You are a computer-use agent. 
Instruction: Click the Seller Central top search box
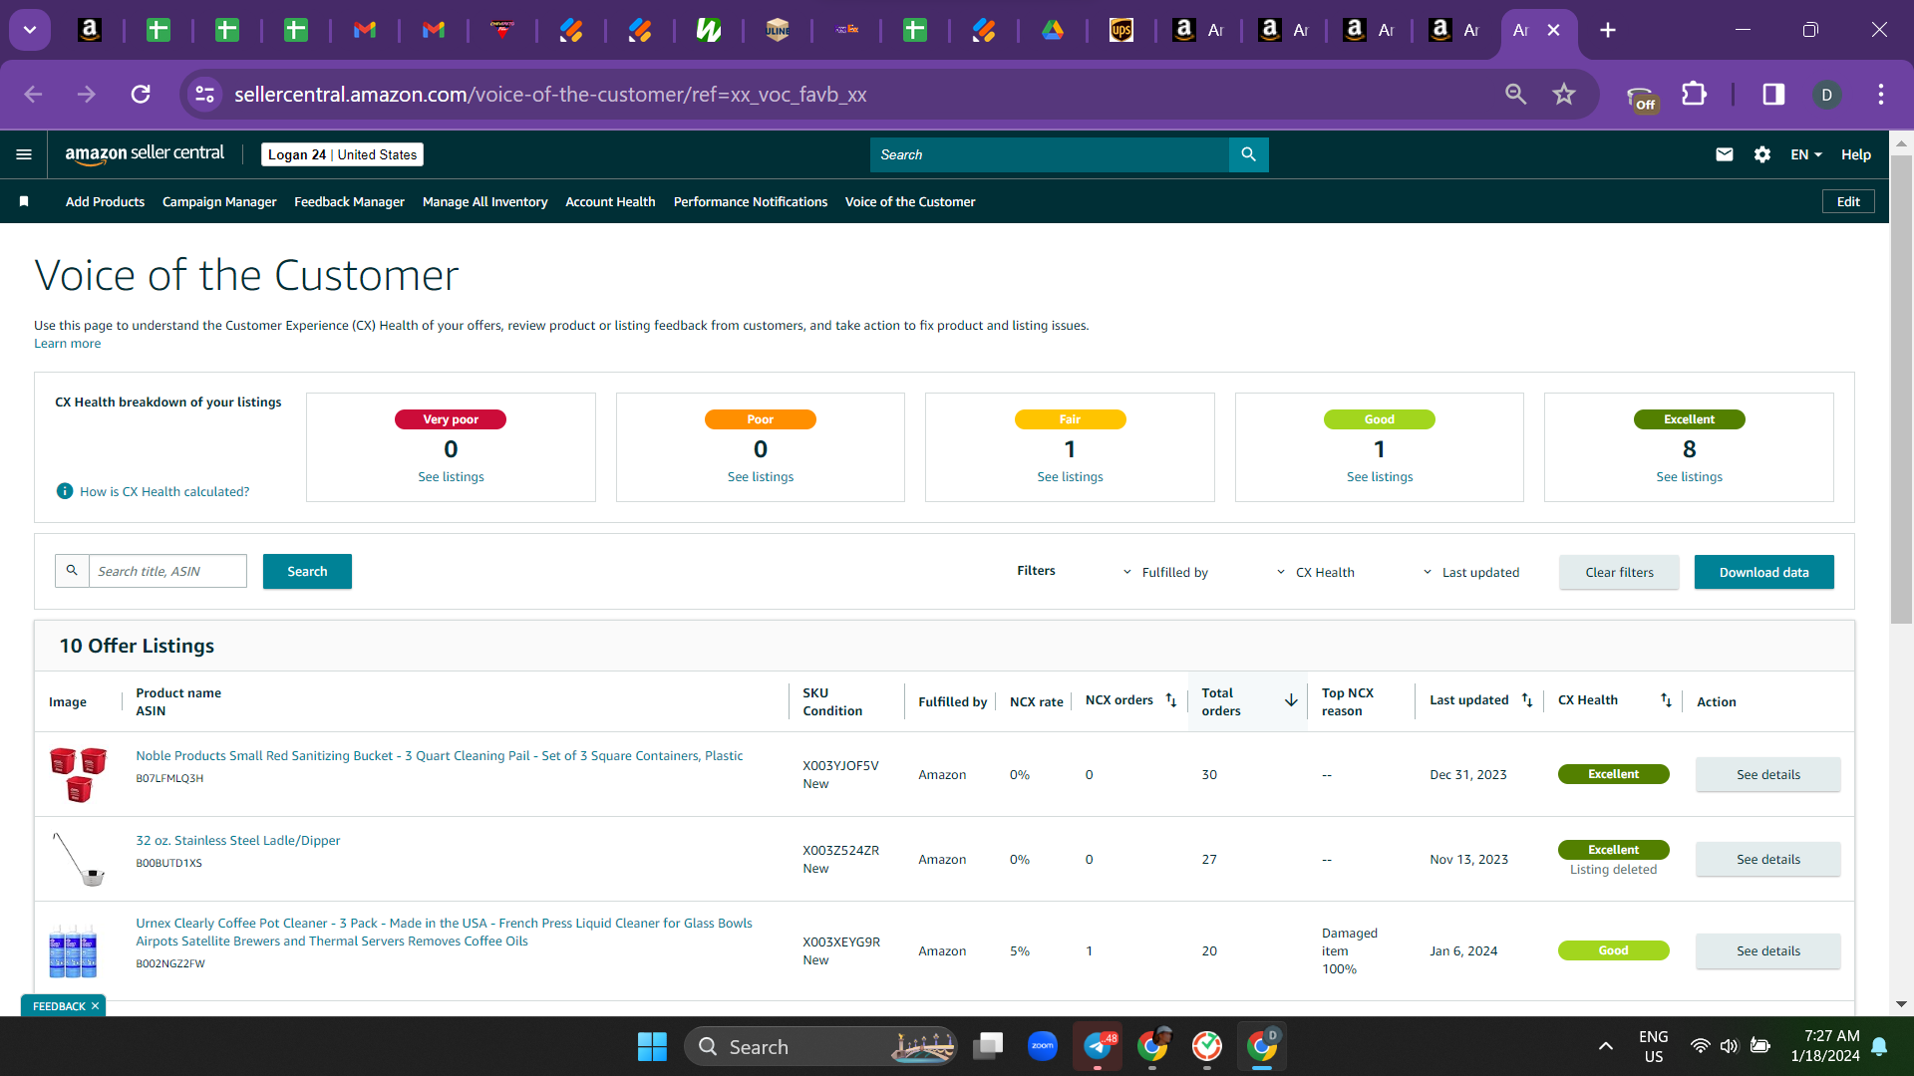(x=1050, y=154)
